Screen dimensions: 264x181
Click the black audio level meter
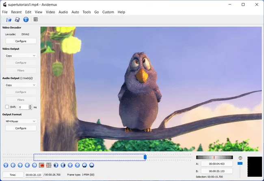click(255, 167)
